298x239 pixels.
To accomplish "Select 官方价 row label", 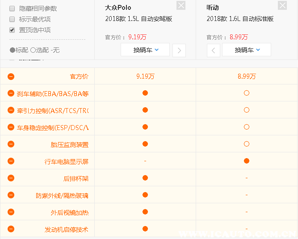I will 79,76.
